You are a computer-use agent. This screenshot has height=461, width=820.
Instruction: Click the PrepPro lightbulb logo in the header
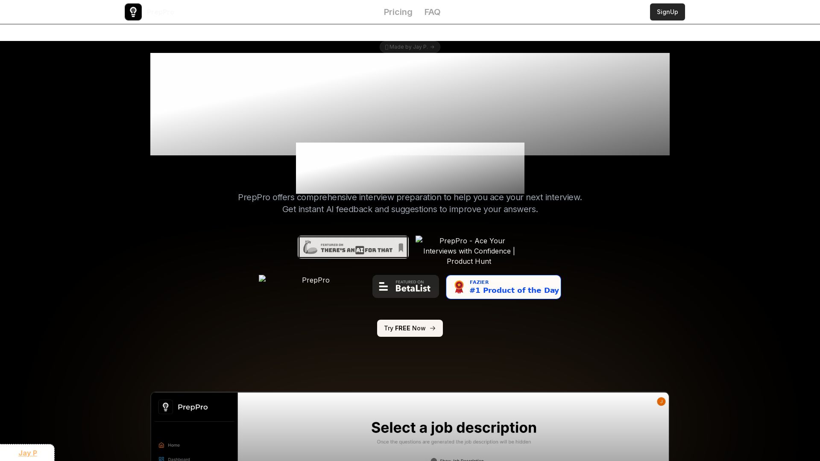[133, 12]
